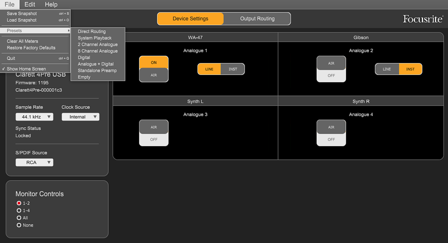
Task: Expand the Presets submenu
Action: [x=35, y=31]
